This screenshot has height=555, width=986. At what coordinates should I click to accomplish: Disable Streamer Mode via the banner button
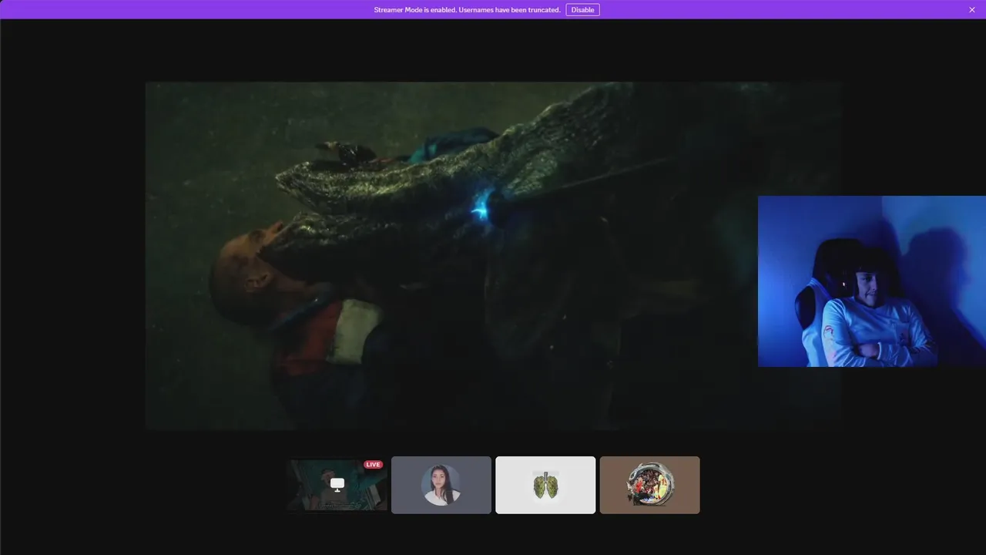pyautogui.click(x=582, y=10)
